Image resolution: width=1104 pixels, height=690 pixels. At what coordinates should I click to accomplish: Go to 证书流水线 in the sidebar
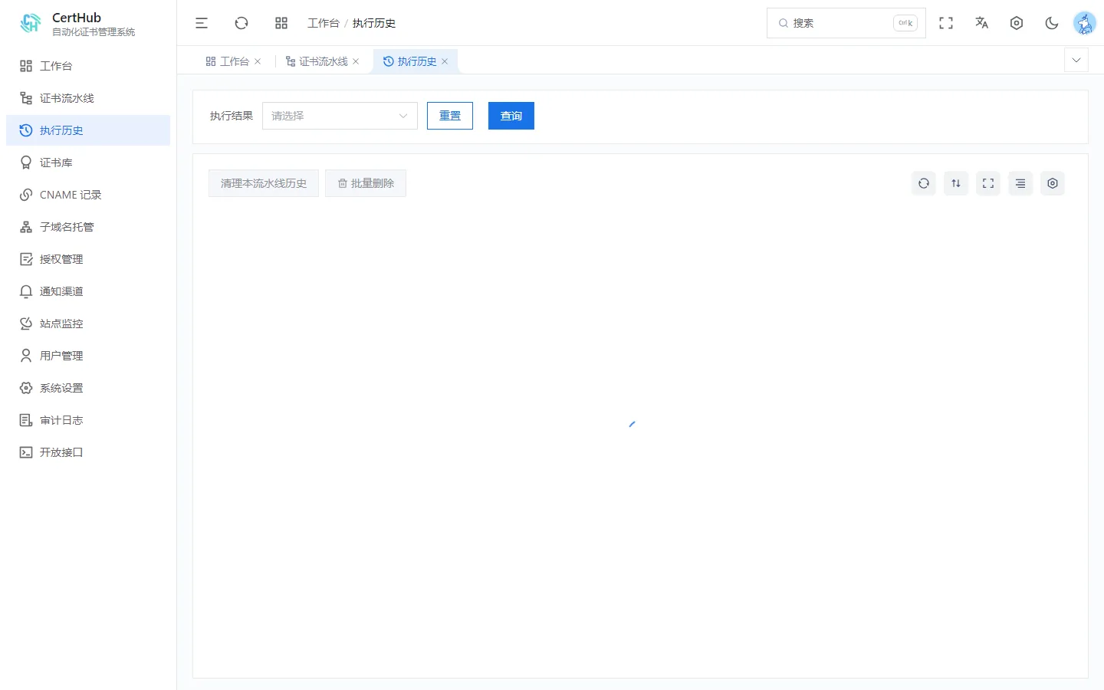click(x=88, y=98)
